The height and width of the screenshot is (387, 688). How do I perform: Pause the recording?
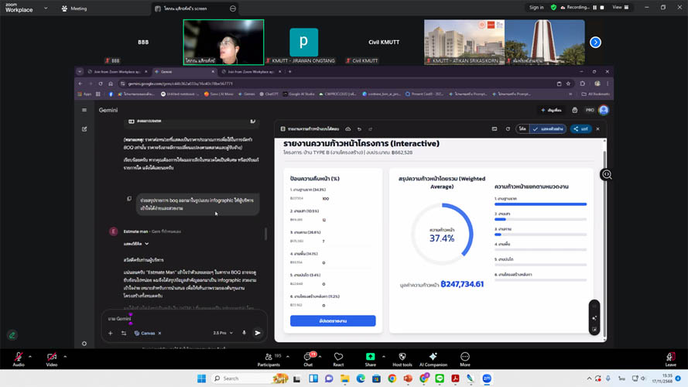tap(594, 8)
